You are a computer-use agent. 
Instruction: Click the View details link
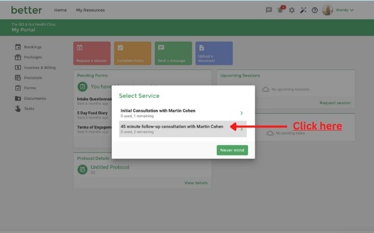tap(196, 183)
